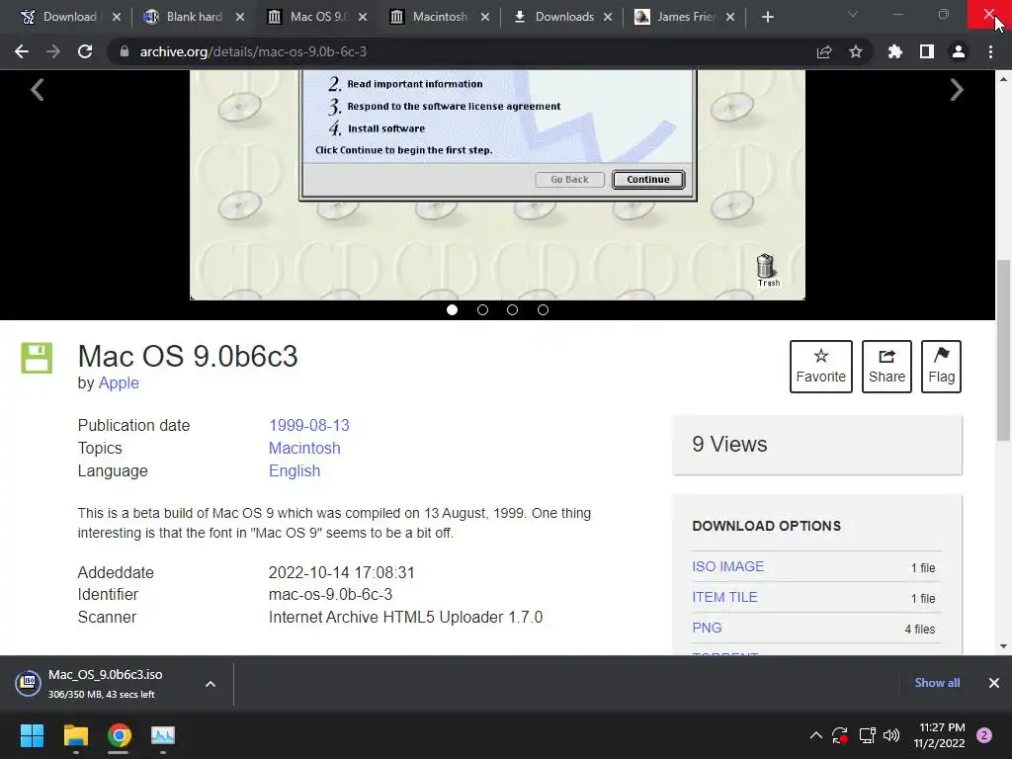The height and width of the screenshot is (759, 1012).
Task: Click the browser forward arrow
Action: (x=53, y=51)
